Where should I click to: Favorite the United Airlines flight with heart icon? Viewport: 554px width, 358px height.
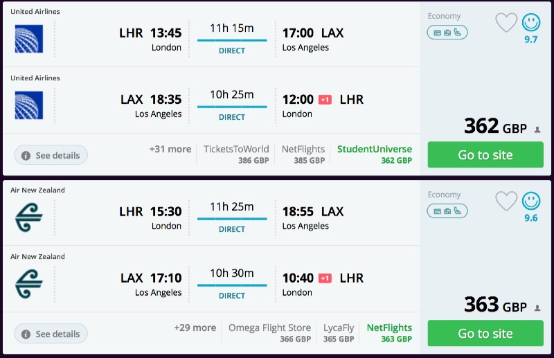tap(506, 23)
